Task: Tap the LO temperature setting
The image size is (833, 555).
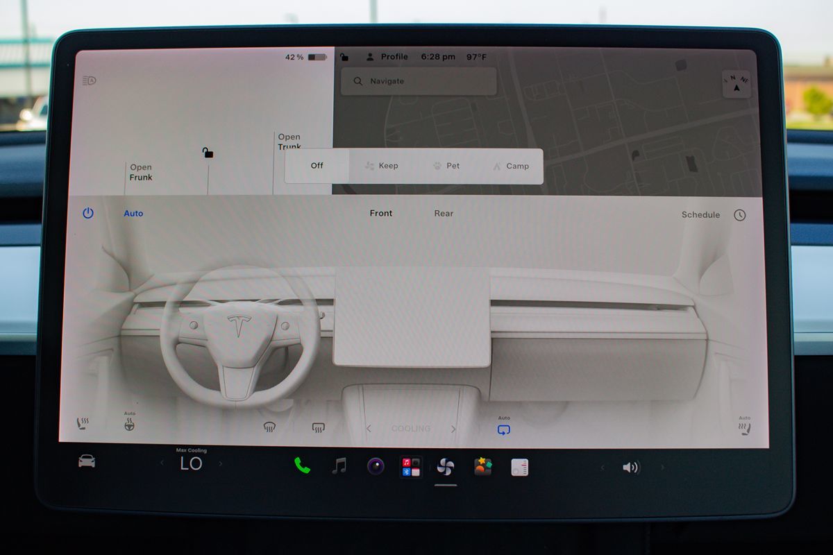Action: [191, 463]
